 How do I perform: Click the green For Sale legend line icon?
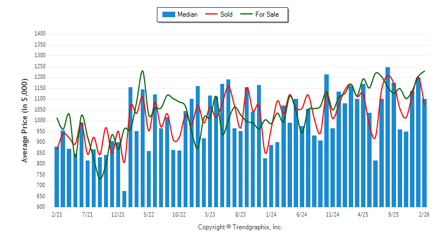246,14
